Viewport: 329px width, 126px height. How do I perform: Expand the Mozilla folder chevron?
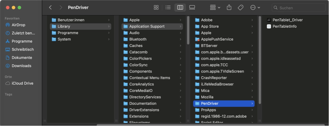coord(252,97)
